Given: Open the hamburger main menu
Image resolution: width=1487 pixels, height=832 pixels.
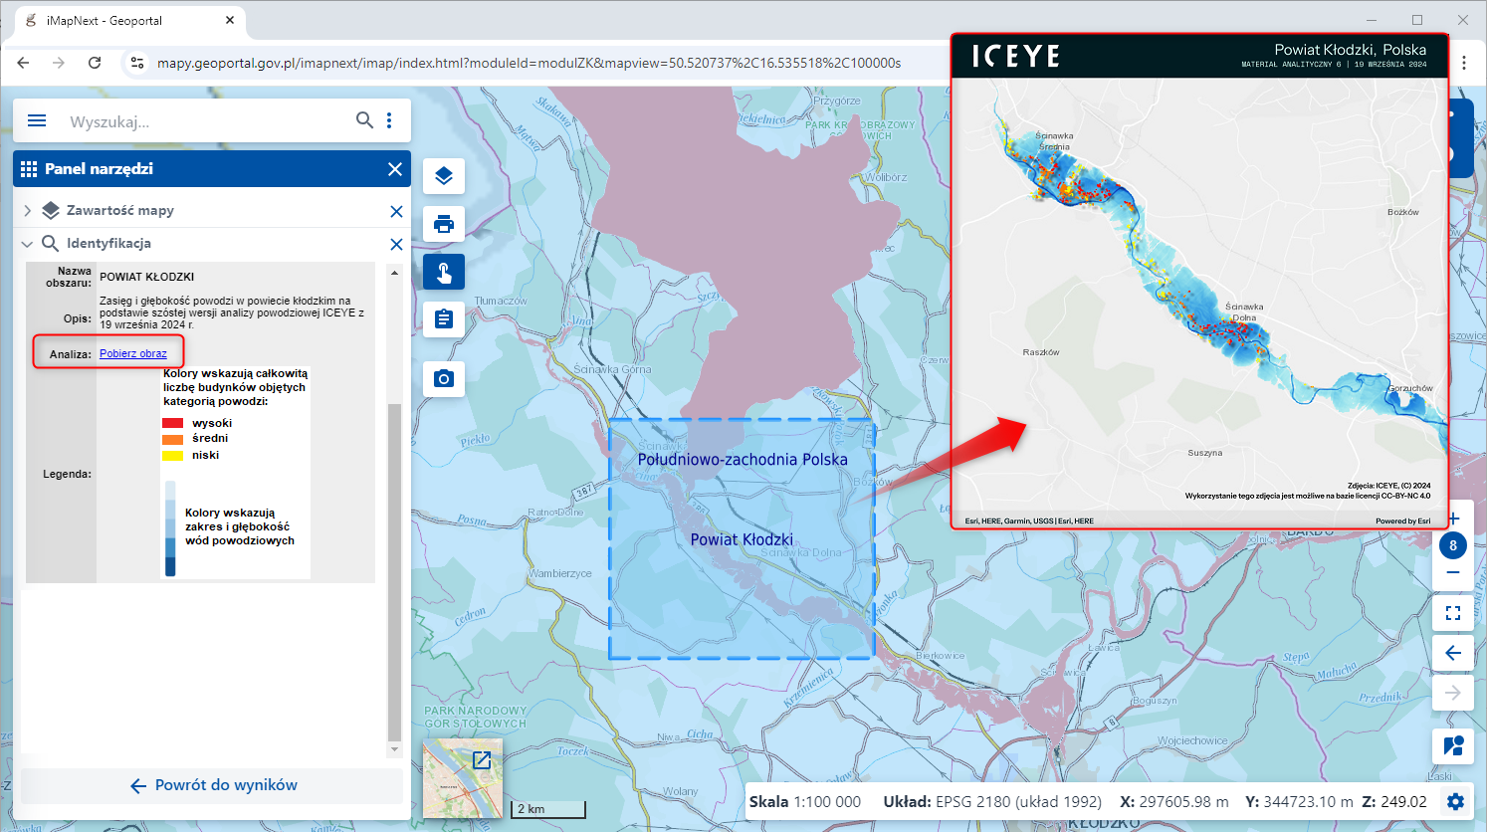Looking at the screenshot, I should (37, 120).
